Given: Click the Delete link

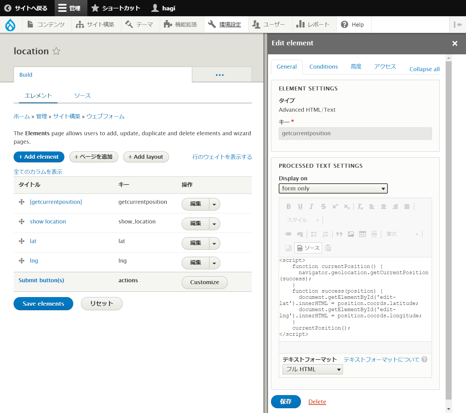Looking at the screenshot, I should pyautogui.click(x=317, y=402).
